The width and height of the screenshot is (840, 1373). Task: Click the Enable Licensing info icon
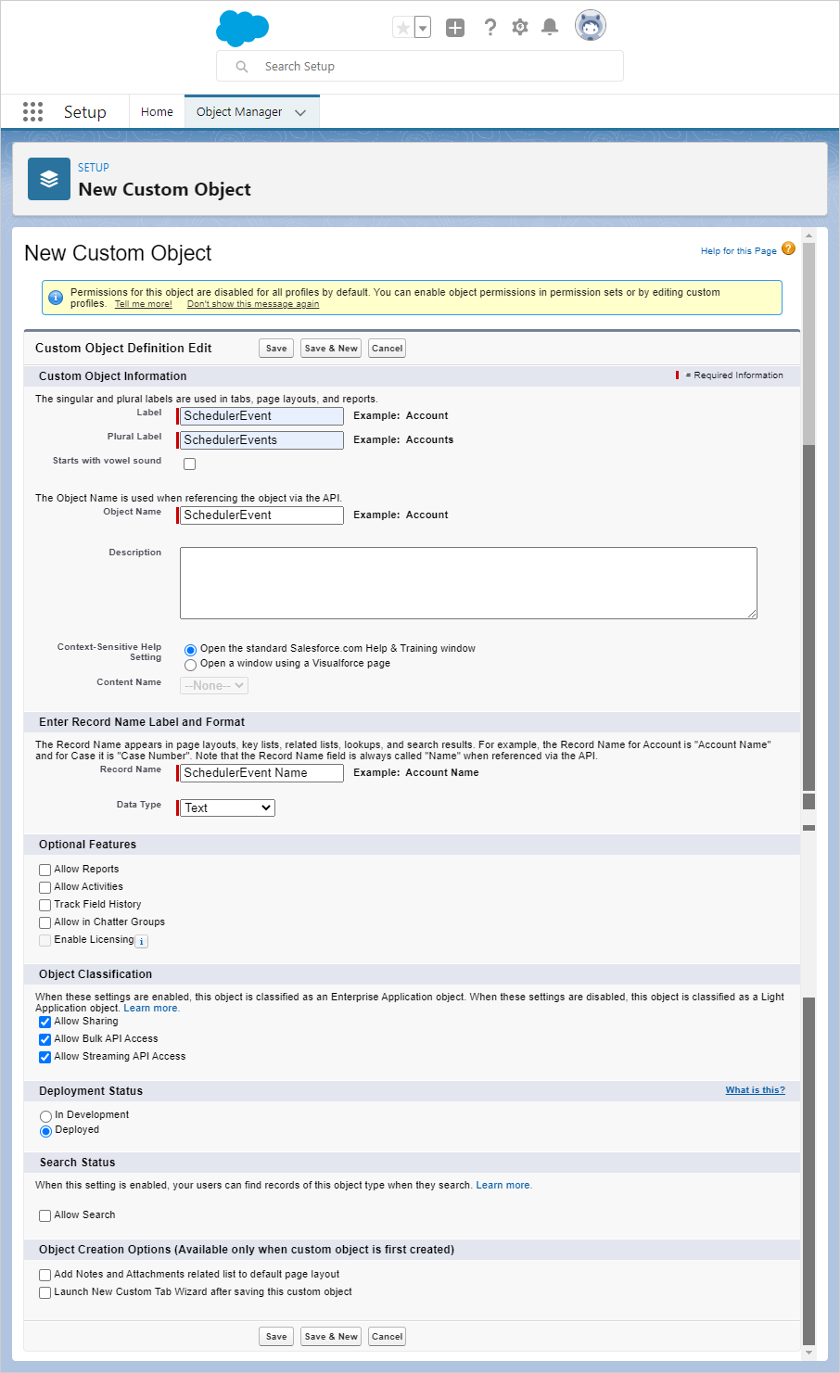pos(142,941)
